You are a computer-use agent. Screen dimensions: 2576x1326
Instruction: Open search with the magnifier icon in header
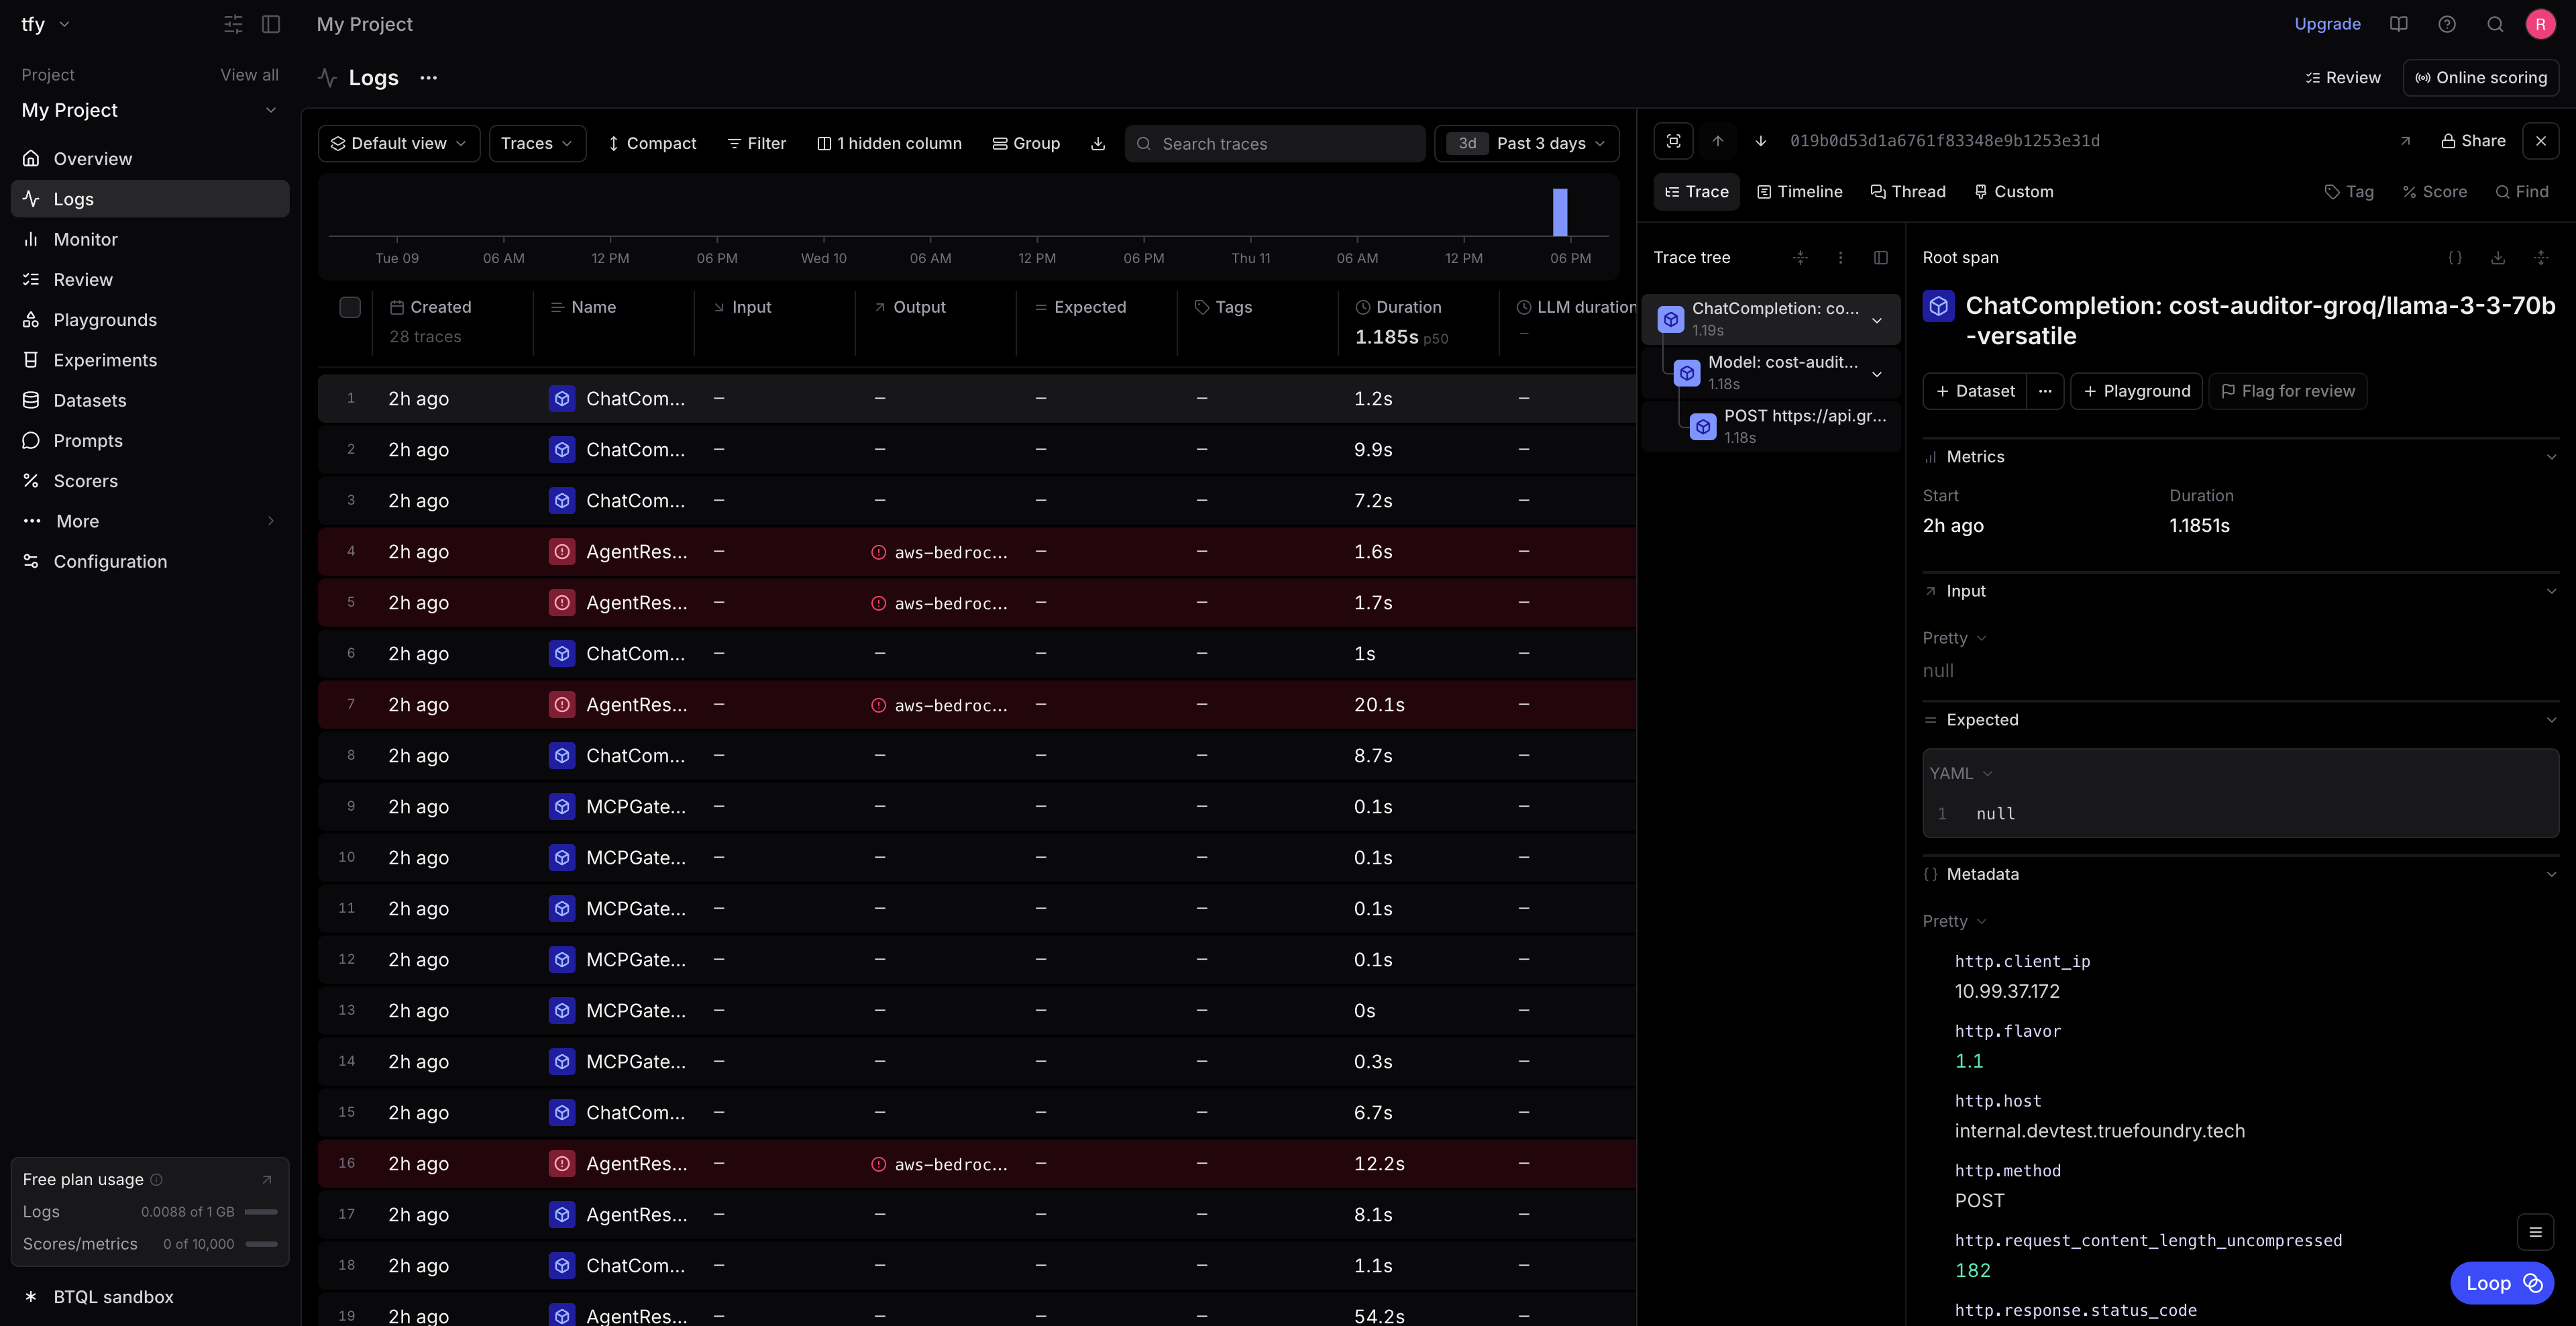click(2494, 23)
